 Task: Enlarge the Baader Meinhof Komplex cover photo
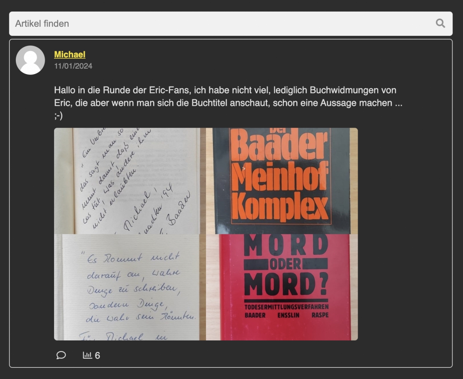coord(282,181)
